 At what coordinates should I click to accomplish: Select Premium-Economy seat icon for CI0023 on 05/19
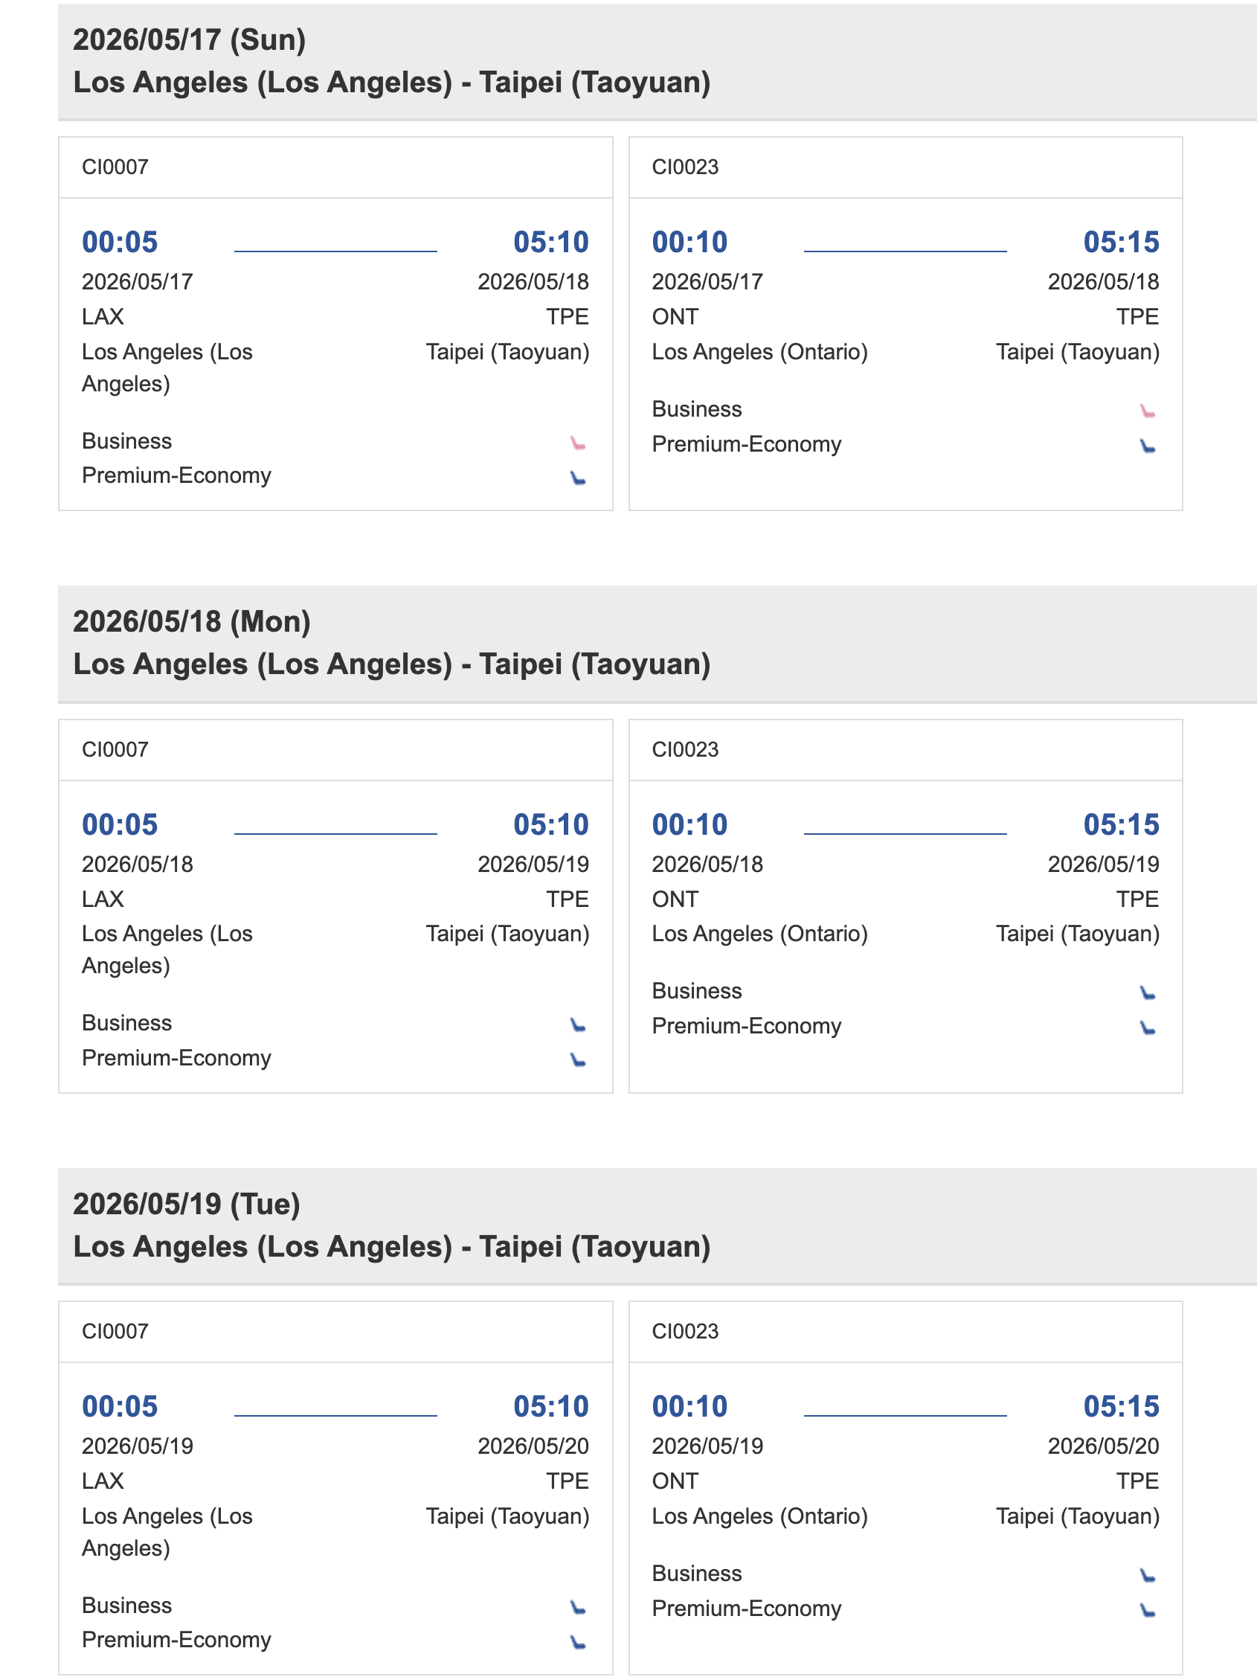tap(1148, 1611)
